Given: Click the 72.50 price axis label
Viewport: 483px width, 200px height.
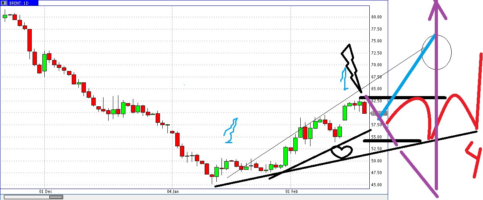Looking at the screenshot, I should [377, 53].
